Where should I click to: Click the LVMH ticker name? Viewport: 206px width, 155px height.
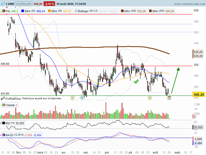10,4
